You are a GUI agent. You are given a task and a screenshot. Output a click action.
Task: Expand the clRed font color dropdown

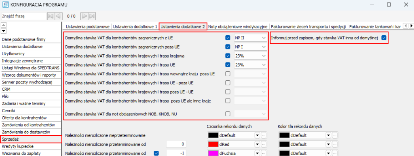pyautogui.click(x=257, y=144)
